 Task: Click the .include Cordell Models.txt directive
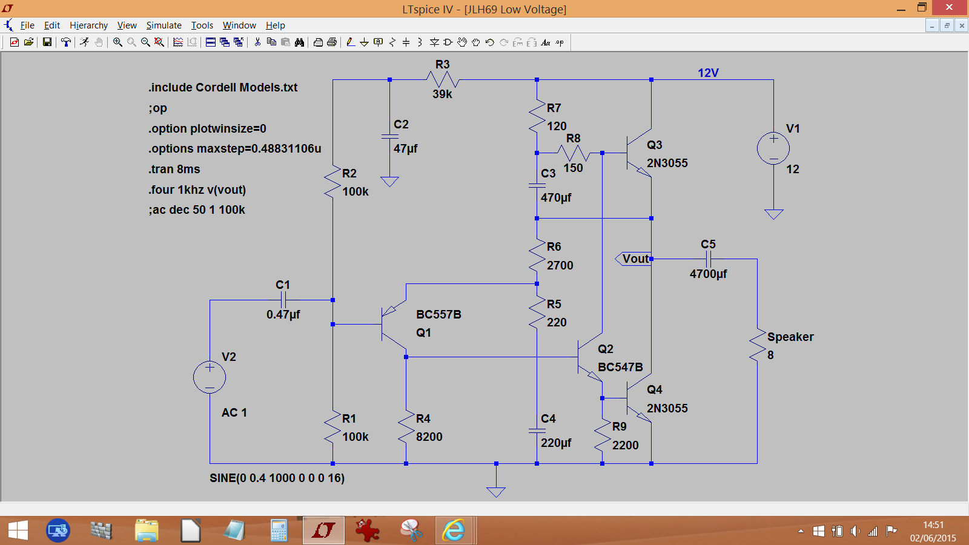223,87
